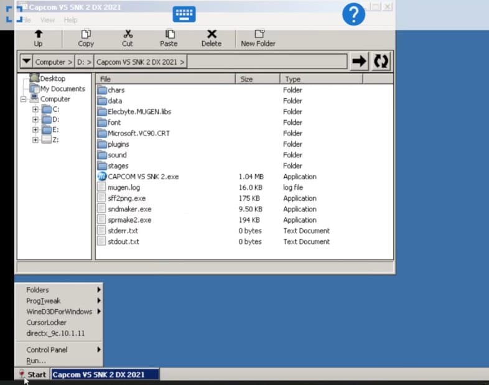489x385 pixels.
Task: Select the mugen.log file icon
Action: tap(101, 187)
